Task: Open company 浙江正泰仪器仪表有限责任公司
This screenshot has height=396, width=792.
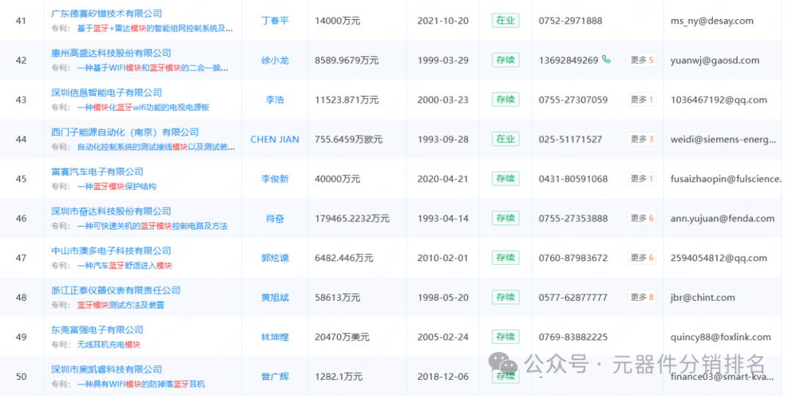Action: pyautogui.click(x=116, y=290)
